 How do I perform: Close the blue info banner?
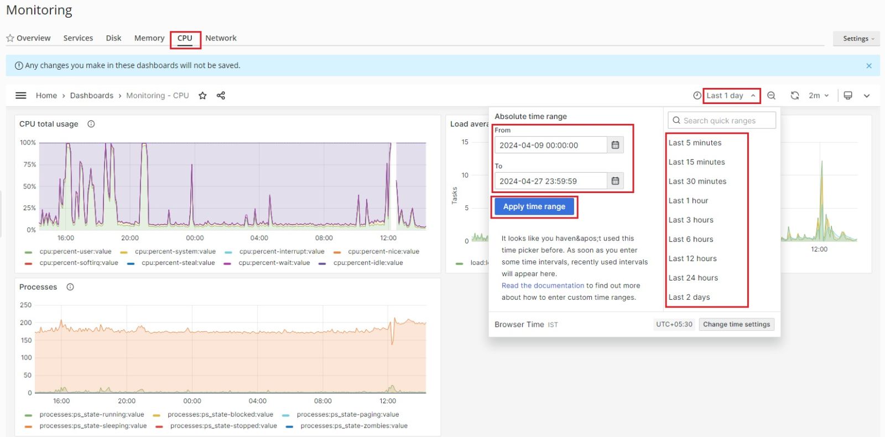pyautogui.click(x=868, y=66)
